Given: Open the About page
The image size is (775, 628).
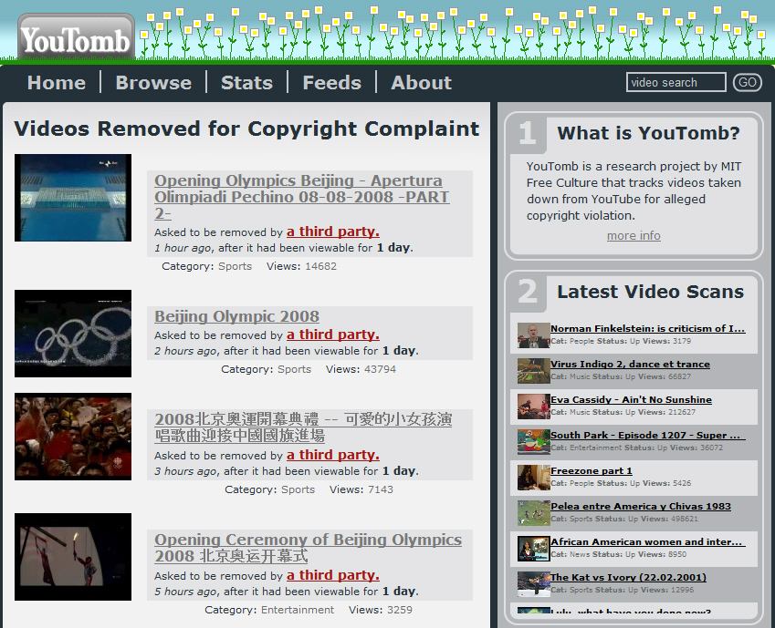Looking at the screenshot, I should coord(421,82).
